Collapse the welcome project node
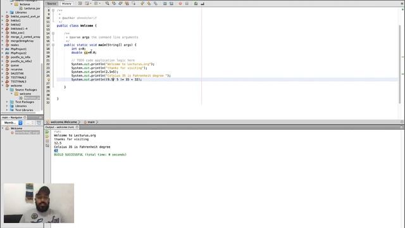The image size is (405, 228). click(3, 85)
